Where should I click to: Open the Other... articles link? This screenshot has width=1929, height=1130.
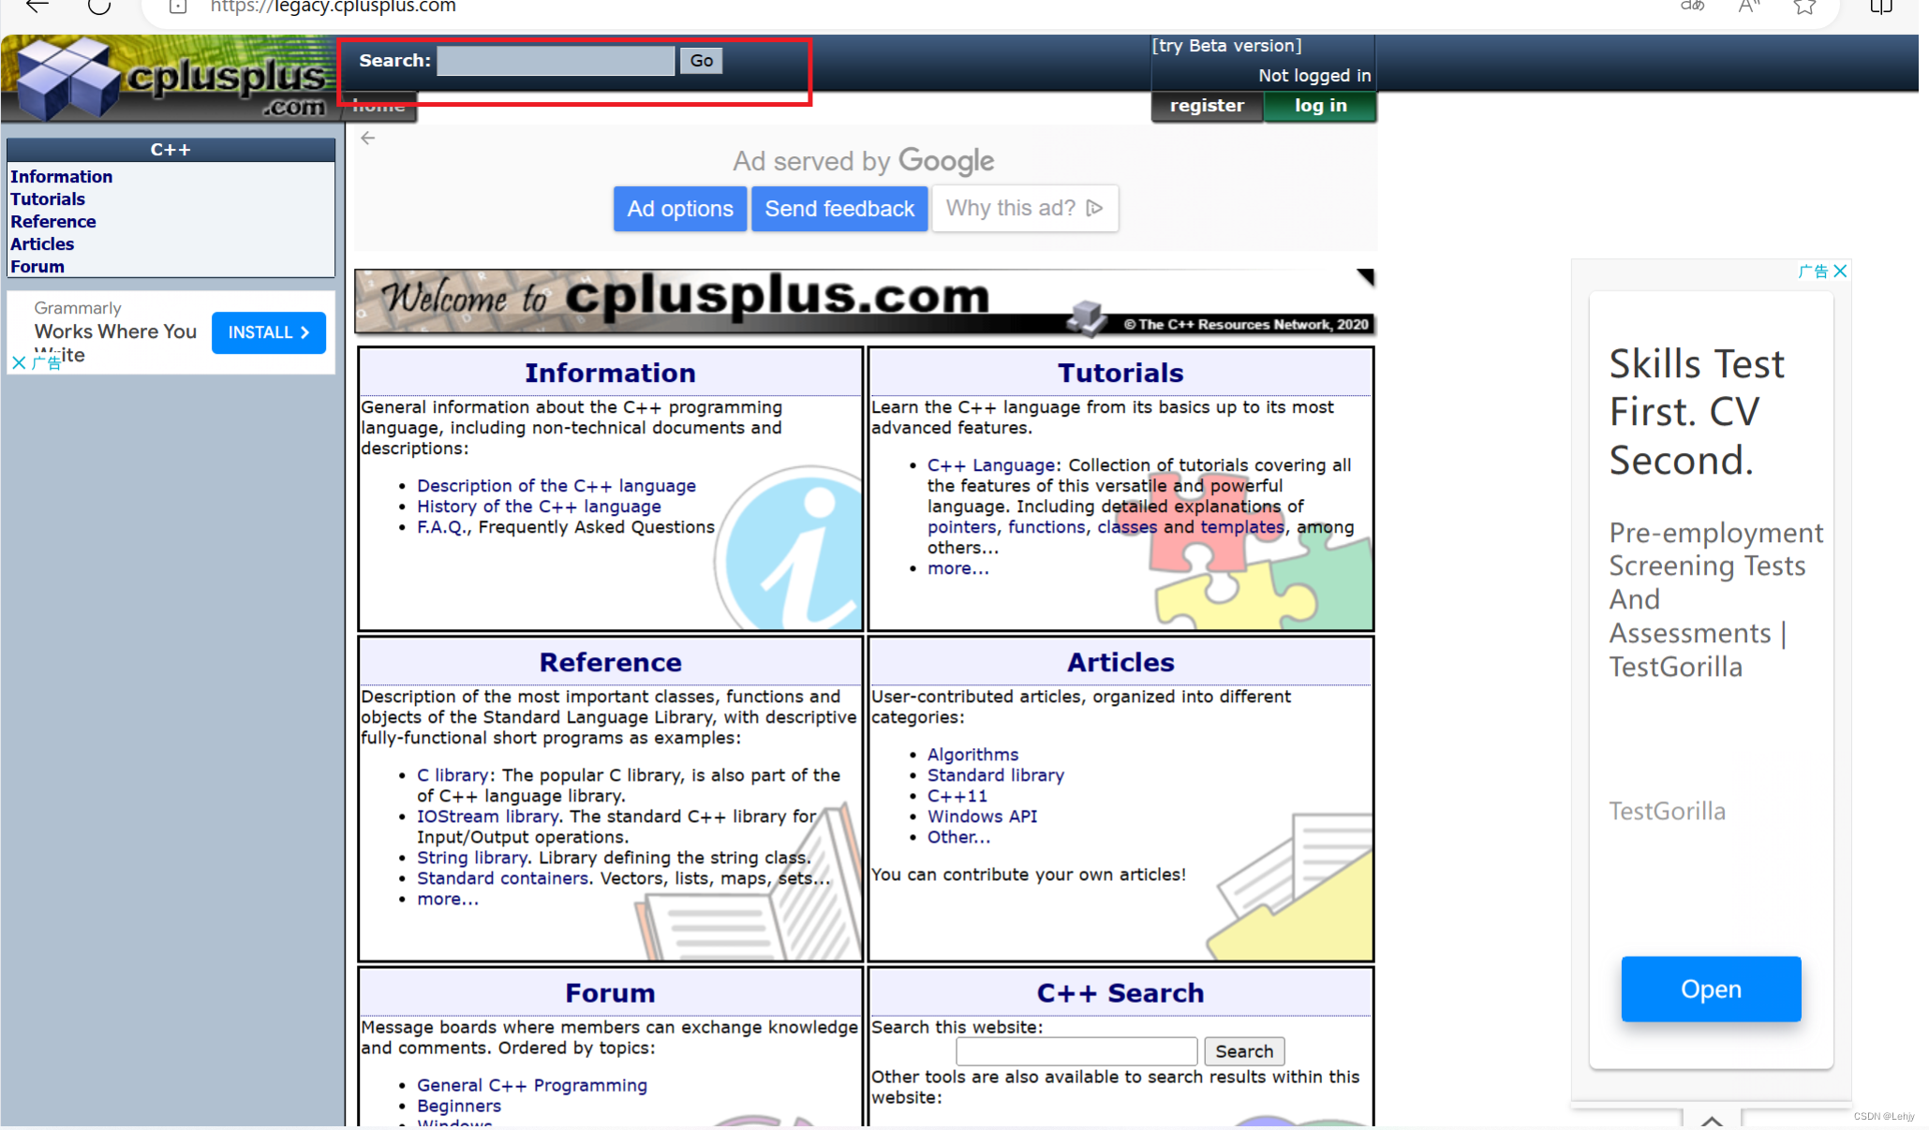(958, 837)
